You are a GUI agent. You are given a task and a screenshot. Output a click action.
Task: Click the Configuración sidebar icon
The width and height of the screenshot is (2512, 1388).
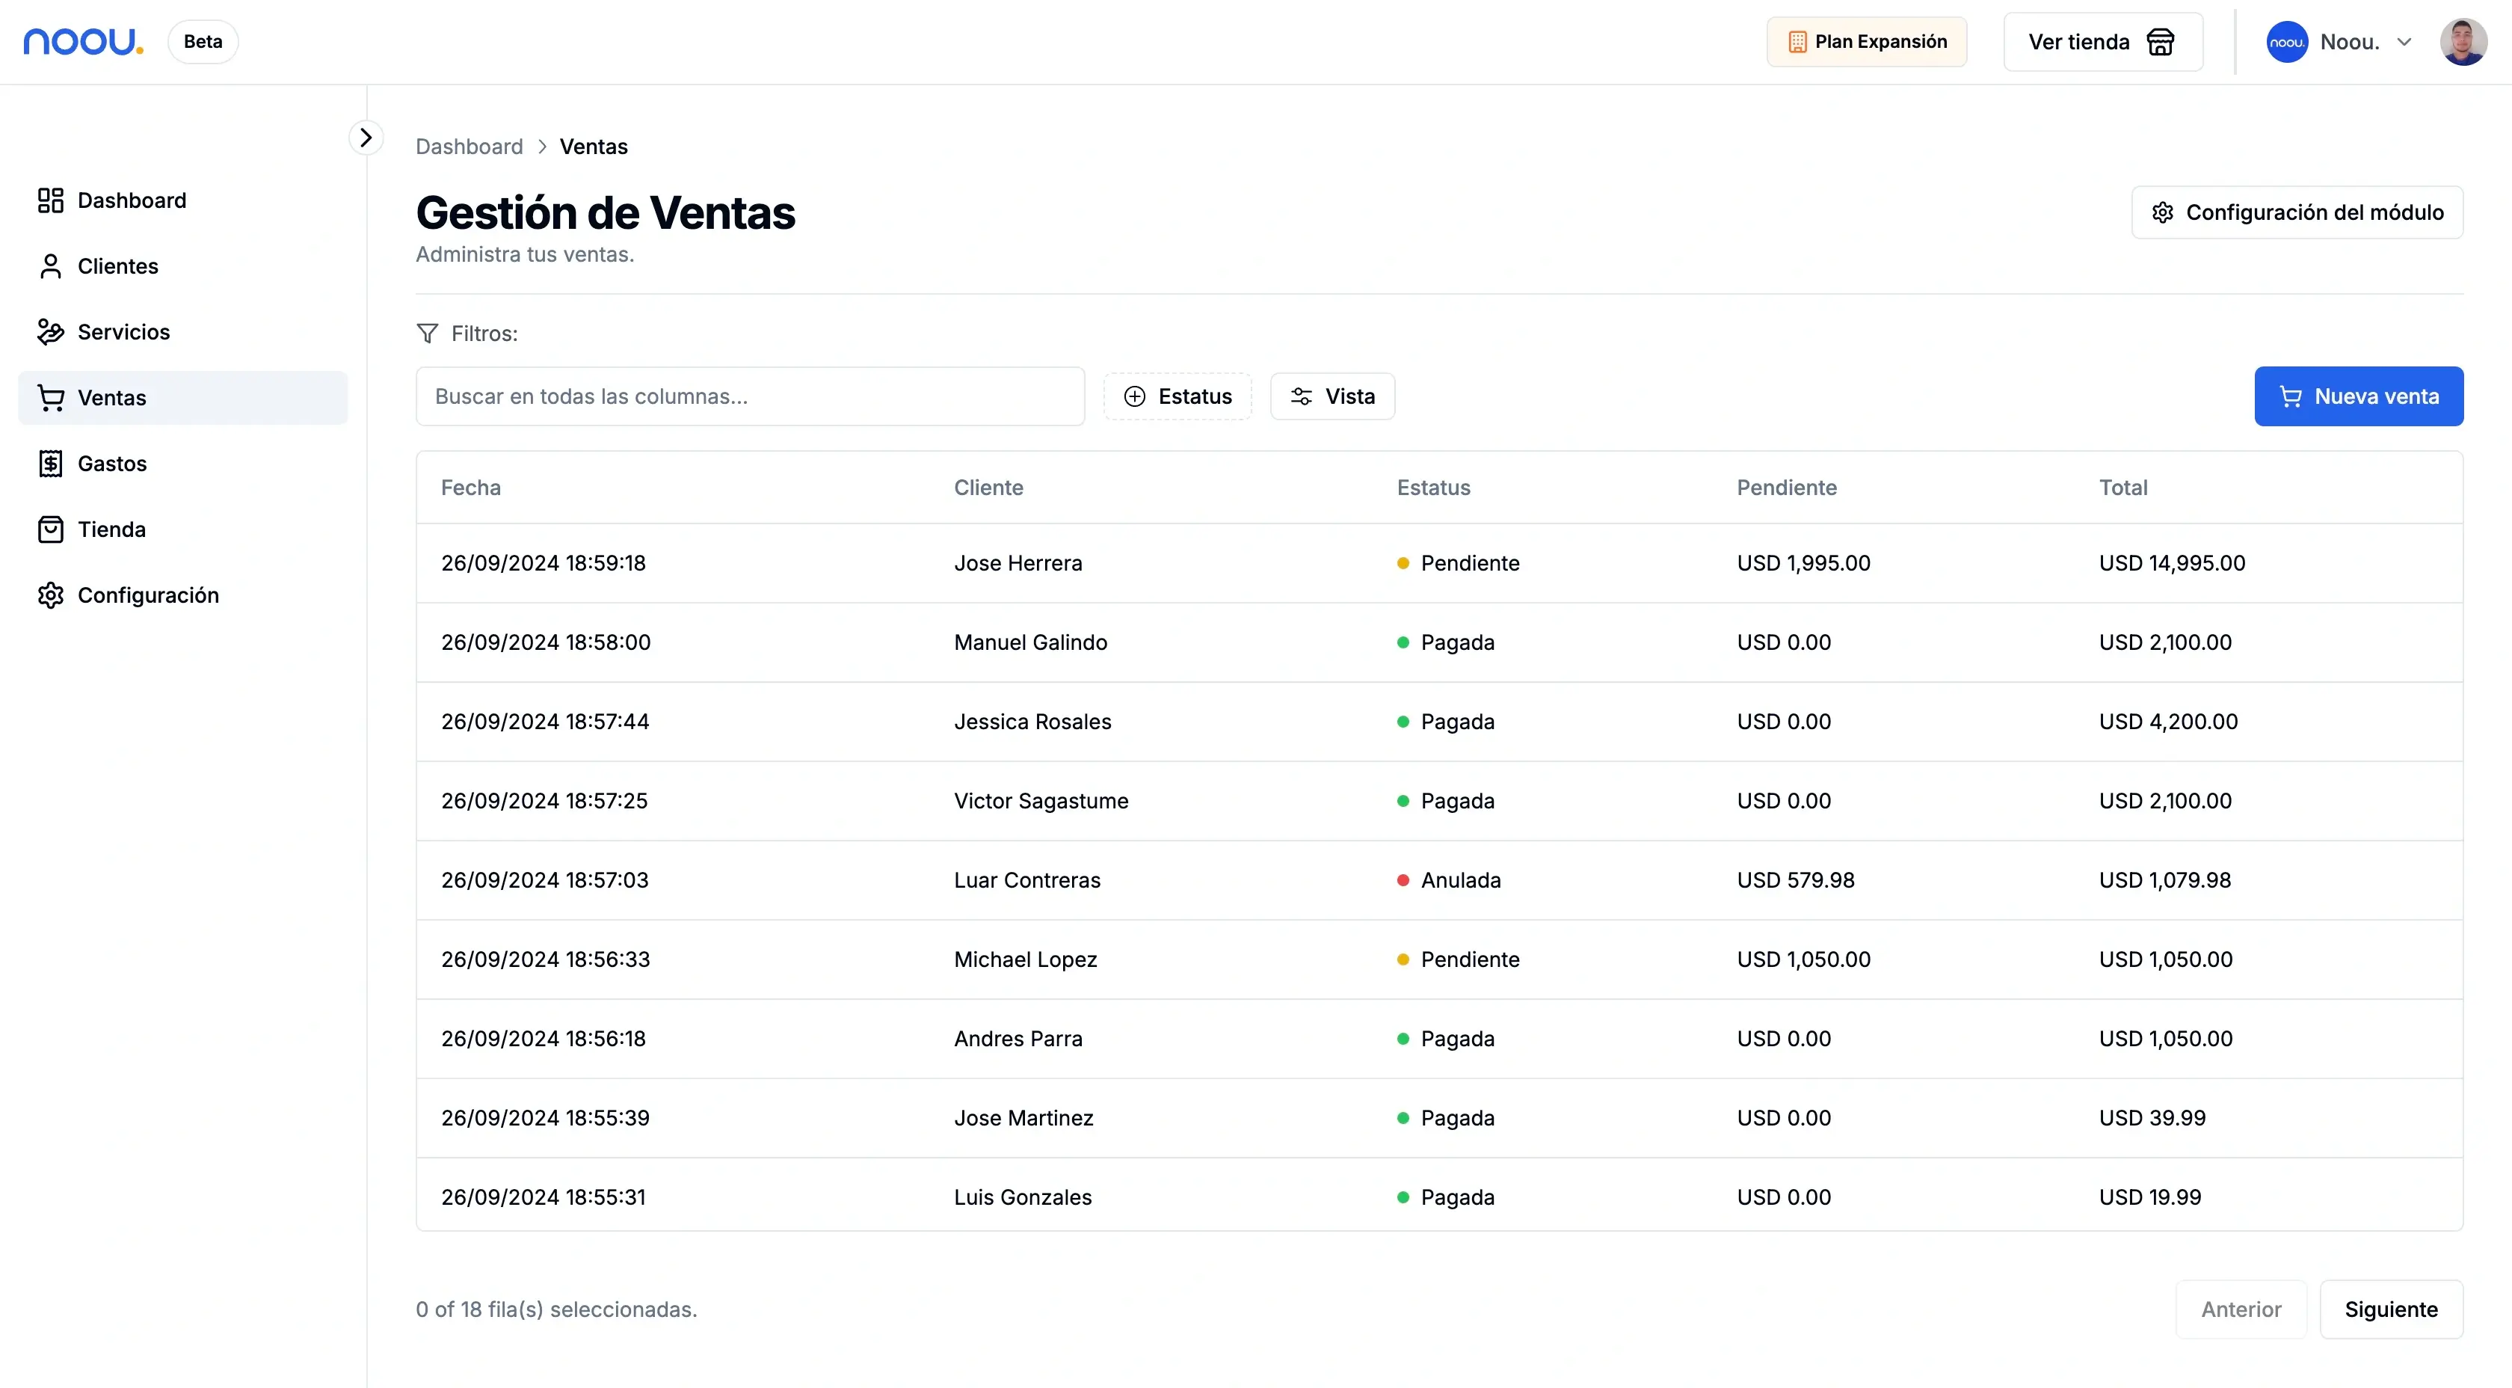tap(49, 595)
